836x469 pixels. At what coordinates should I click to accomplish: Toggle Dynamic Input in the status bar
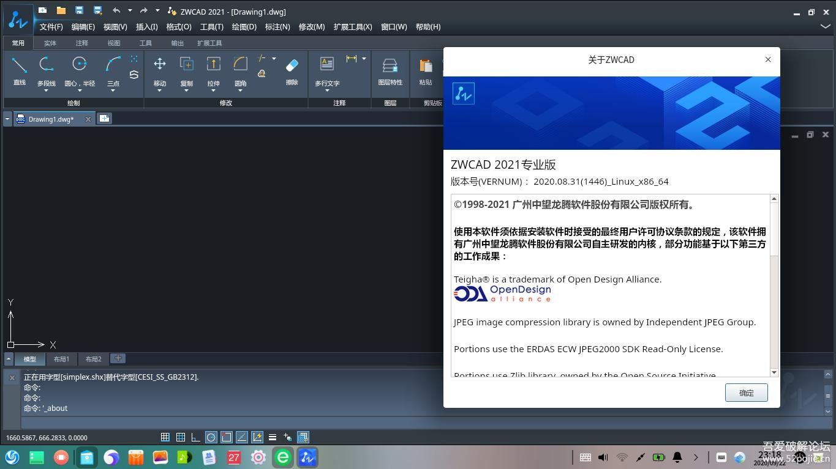(257, 437)
